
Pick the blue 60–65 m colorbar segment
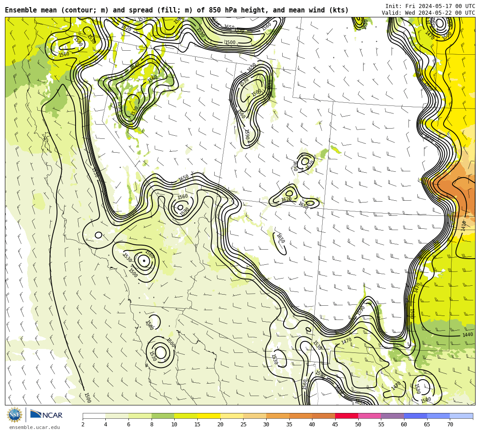[x=416, y=416]
